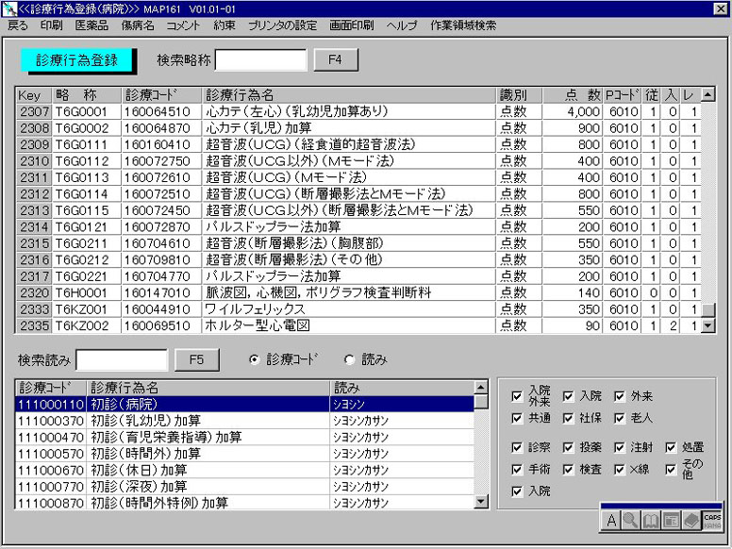The image size is (732, 549).
Task: Select the 読み radio button
Action: tap(350, 359)
